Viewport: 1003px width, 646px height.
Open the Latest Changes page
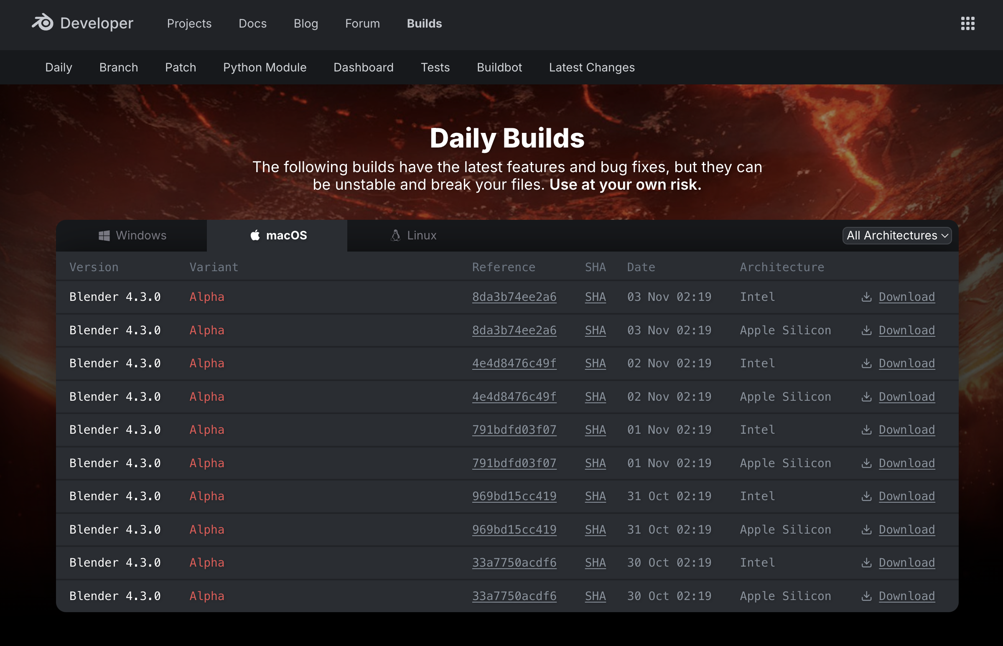[x=592, y=68]
